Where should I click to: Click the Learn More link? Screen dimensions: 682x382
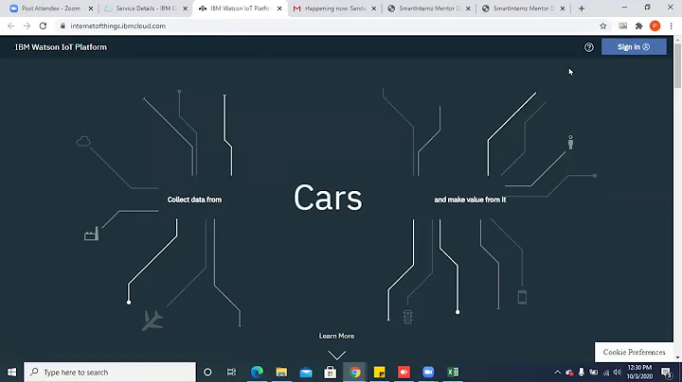tap(336, 336)
